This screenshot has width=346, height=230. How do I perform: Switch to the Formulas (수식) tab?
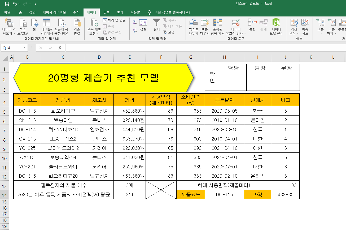(x=76, y=12)
